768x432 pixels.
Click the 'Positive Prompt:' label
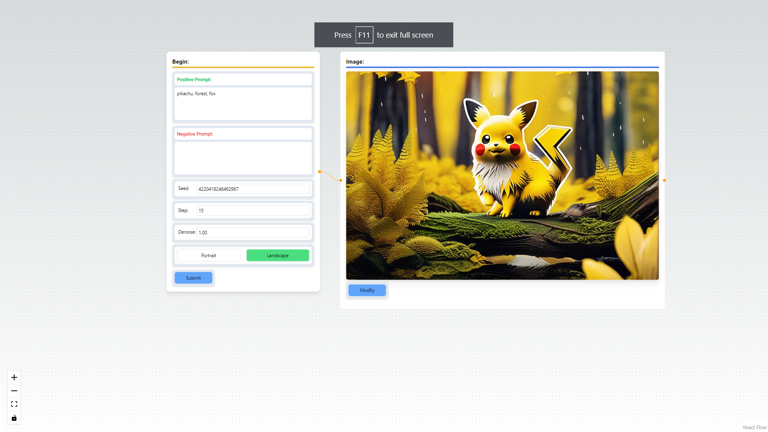[x=194, y=80]
